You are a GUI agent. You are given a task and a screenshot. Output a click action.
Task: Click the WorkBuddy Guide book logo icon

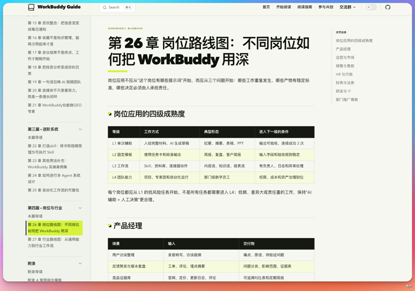[x=31, y=7]
